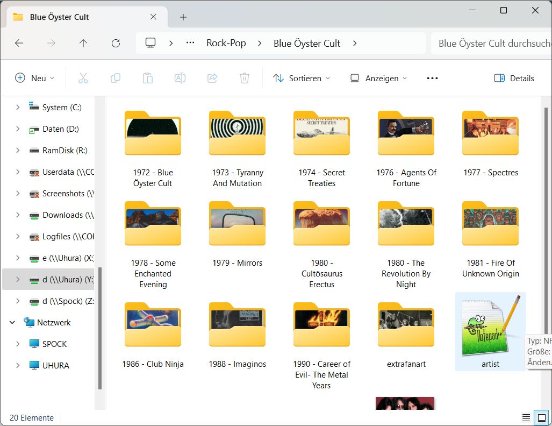The image size is (552, 426).
Task: Open the 1986 - Club Ninja folder
Action: [x=153, y=335]
